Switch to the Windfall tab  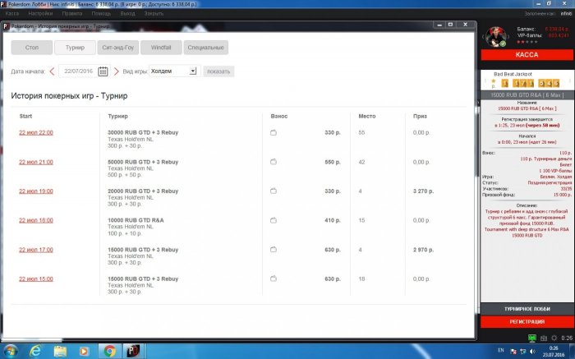pyautogui.click(x=161, y=48)
